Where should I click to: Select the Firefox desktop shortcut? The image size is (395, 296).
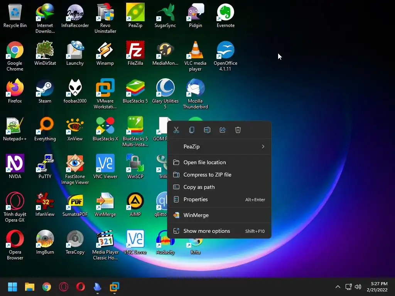pyautogui.click(x=15, y=91)
